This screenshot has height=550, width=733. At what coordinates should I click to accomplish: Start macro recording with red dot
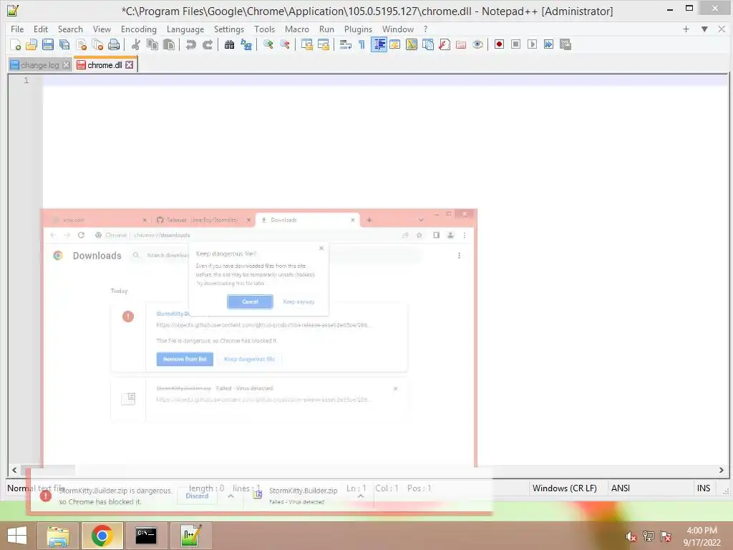click(499, 44)
